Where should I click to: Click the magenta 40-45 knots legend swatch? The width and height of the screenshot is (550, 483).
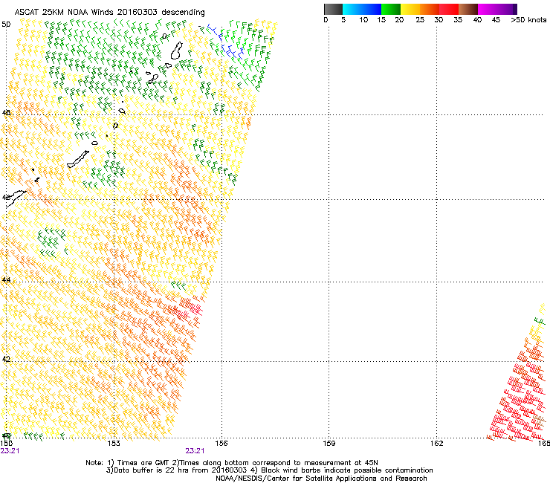click(x=488, y=9)
